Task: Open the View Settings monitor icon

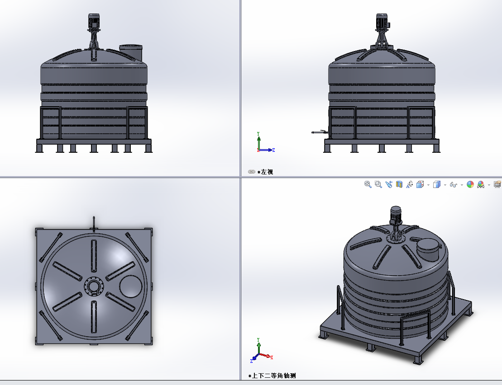Action: coord(497,184)
